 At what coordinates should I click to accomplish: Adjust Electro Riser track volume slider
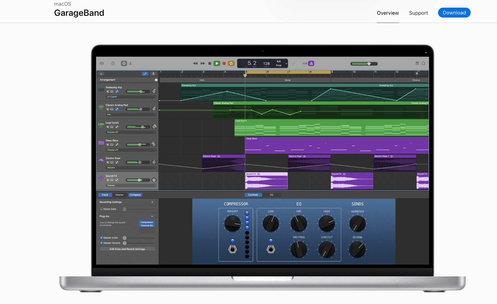tap(138, 162)
